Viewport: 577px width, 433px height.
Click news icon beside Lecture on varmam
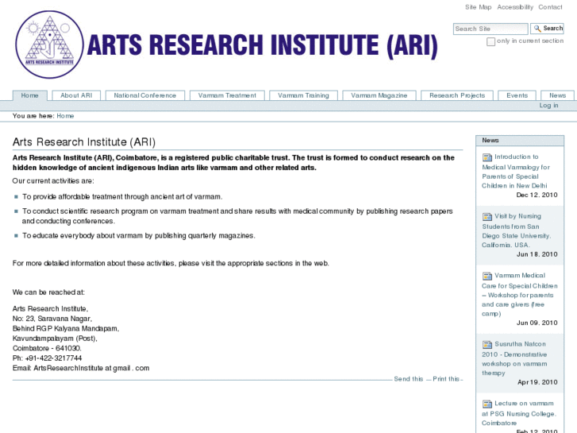[x=487, y=404]
